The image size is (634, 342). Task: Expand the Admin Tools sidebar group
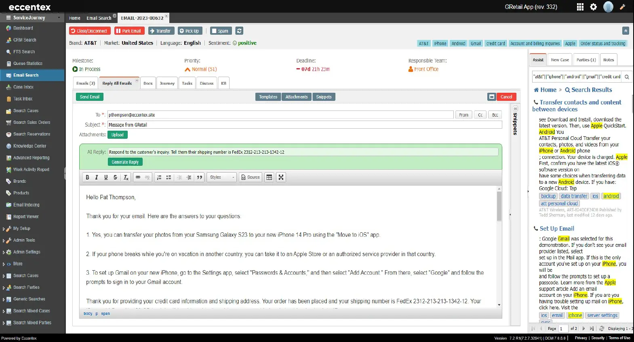(4, 241)
